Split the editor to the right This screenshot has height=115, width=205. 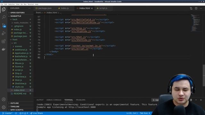point(196,8)
